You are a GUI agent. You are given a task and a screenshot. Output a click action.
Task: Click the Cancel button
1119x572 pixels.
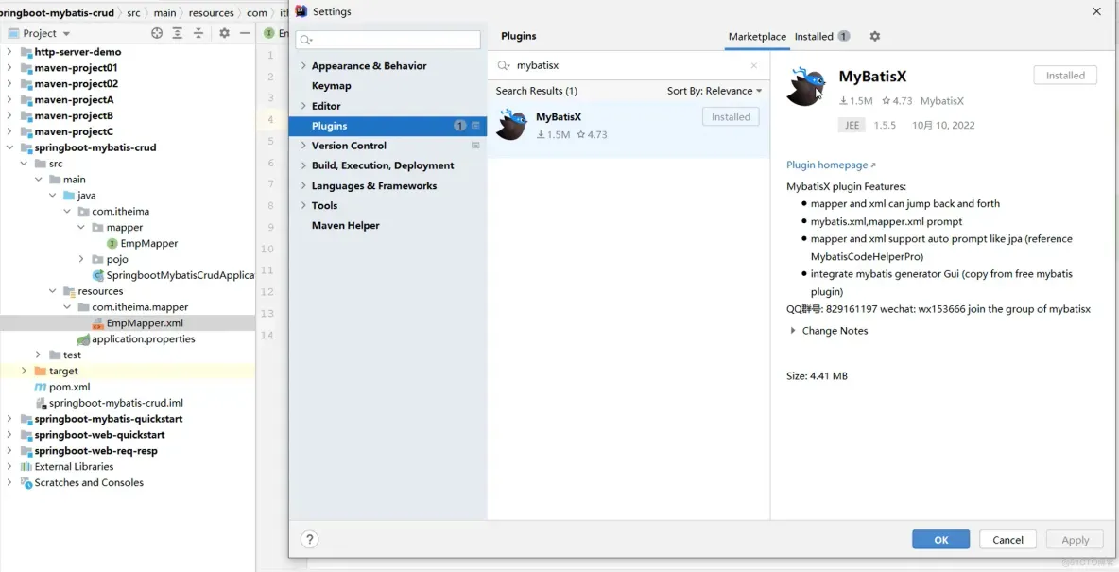point(1007,540)
